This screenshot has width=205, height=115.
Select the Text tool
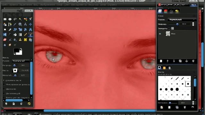click(x=10, y=35)
